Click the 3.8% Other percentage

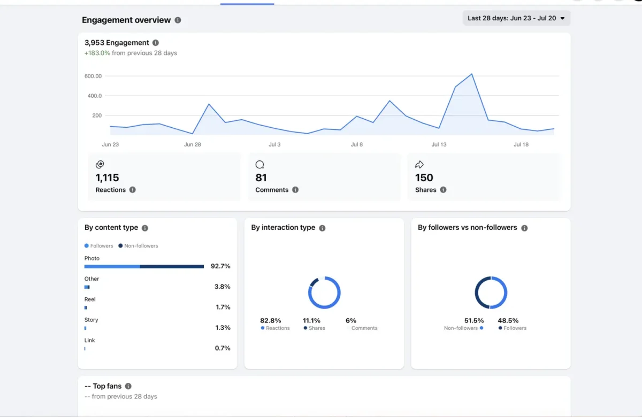223,287
